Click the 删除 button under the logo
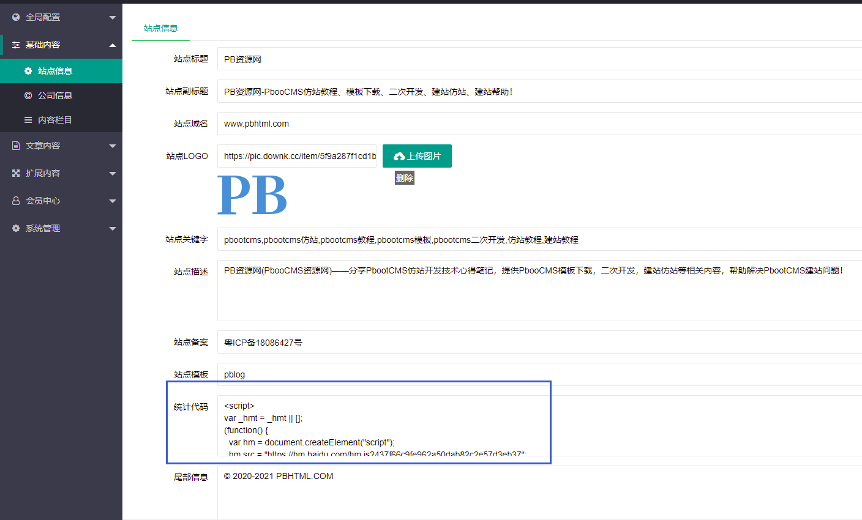The width and height of the screenshot is (862, 520). [x=405, y=178]
